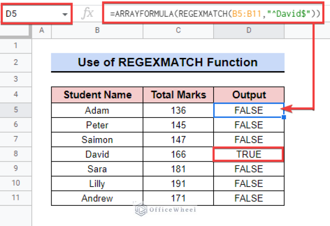This screenshot has height=226, width=330.
Task: Open the Name Box dropdown arrow
Action: [x=65, y=14]
